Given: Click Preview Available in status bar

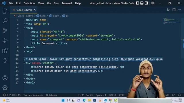Looking at the screenshot, I should click(33, 95).
